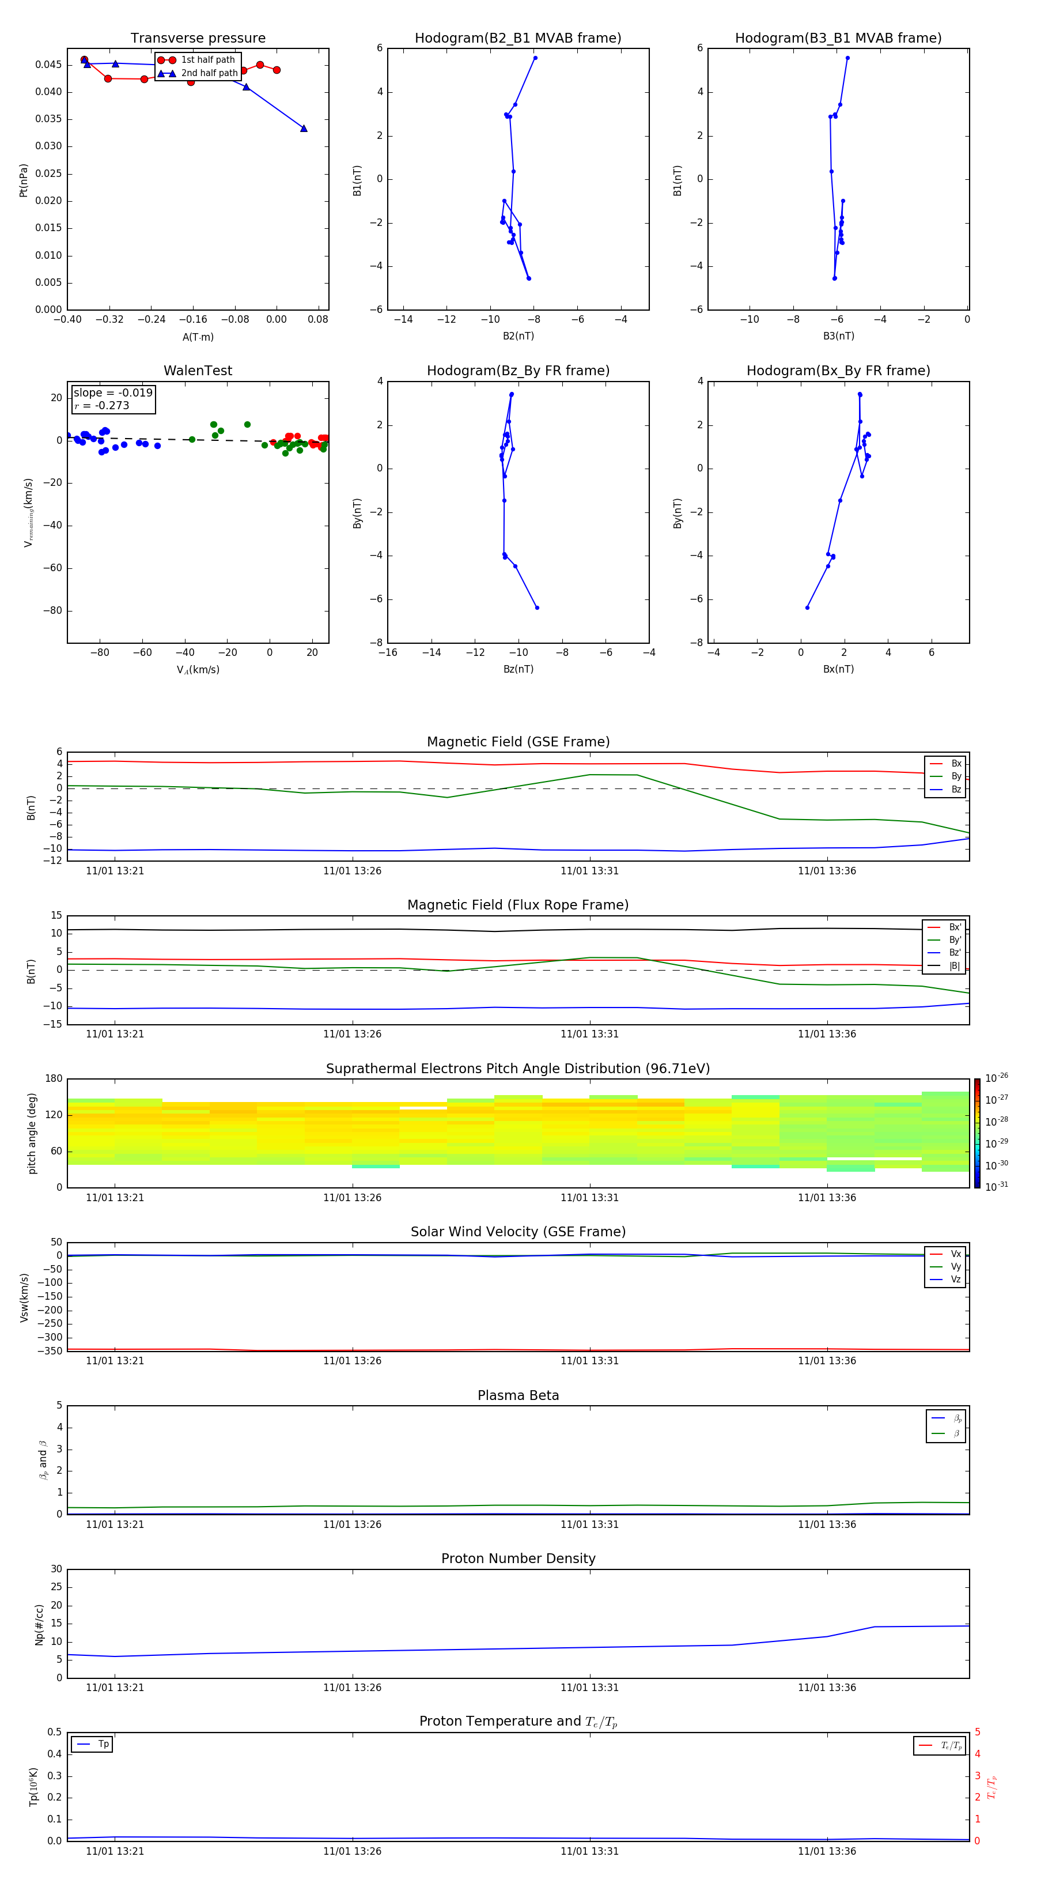Select '2nd half path' legend entry
Screen dimensions: 1037x1902
click(x=198, y=73)
